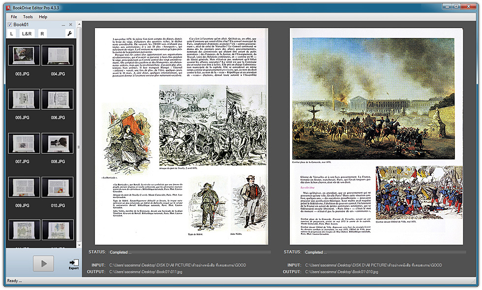Open settings with the wrench icon
482x290 pixels.
pos(69,33)
